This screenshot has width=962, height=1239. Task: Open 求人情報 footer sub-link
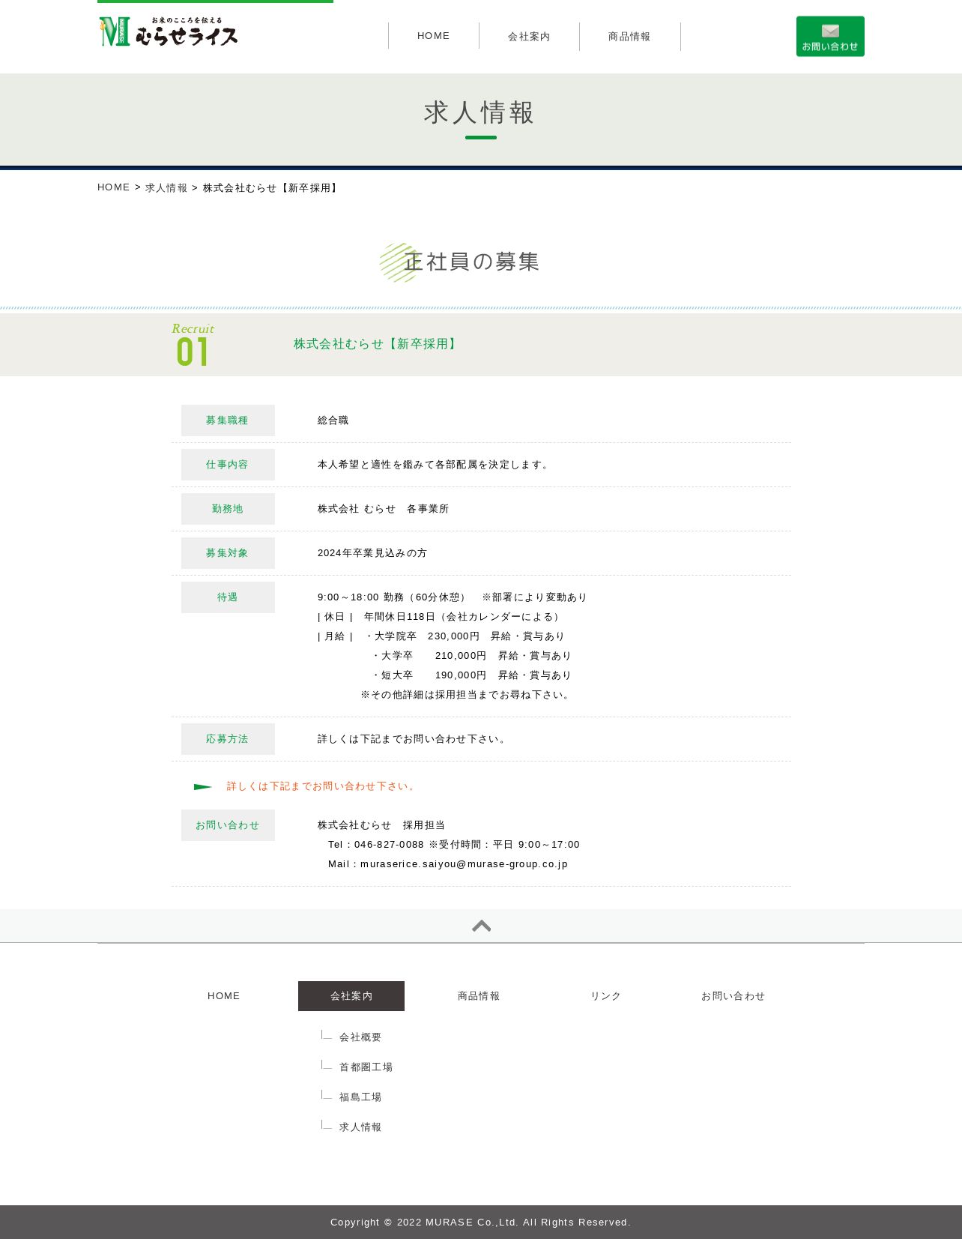click(x=360, y=1127)
